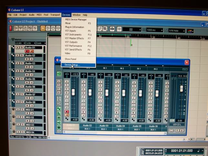The width and height of the screenshot is (208, 156).
Task: Open the Transport menu
Action: (55, 15)
